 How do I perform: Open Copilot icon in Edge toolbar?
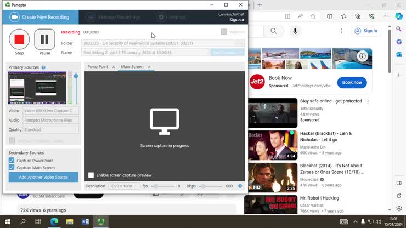point(399,16)
